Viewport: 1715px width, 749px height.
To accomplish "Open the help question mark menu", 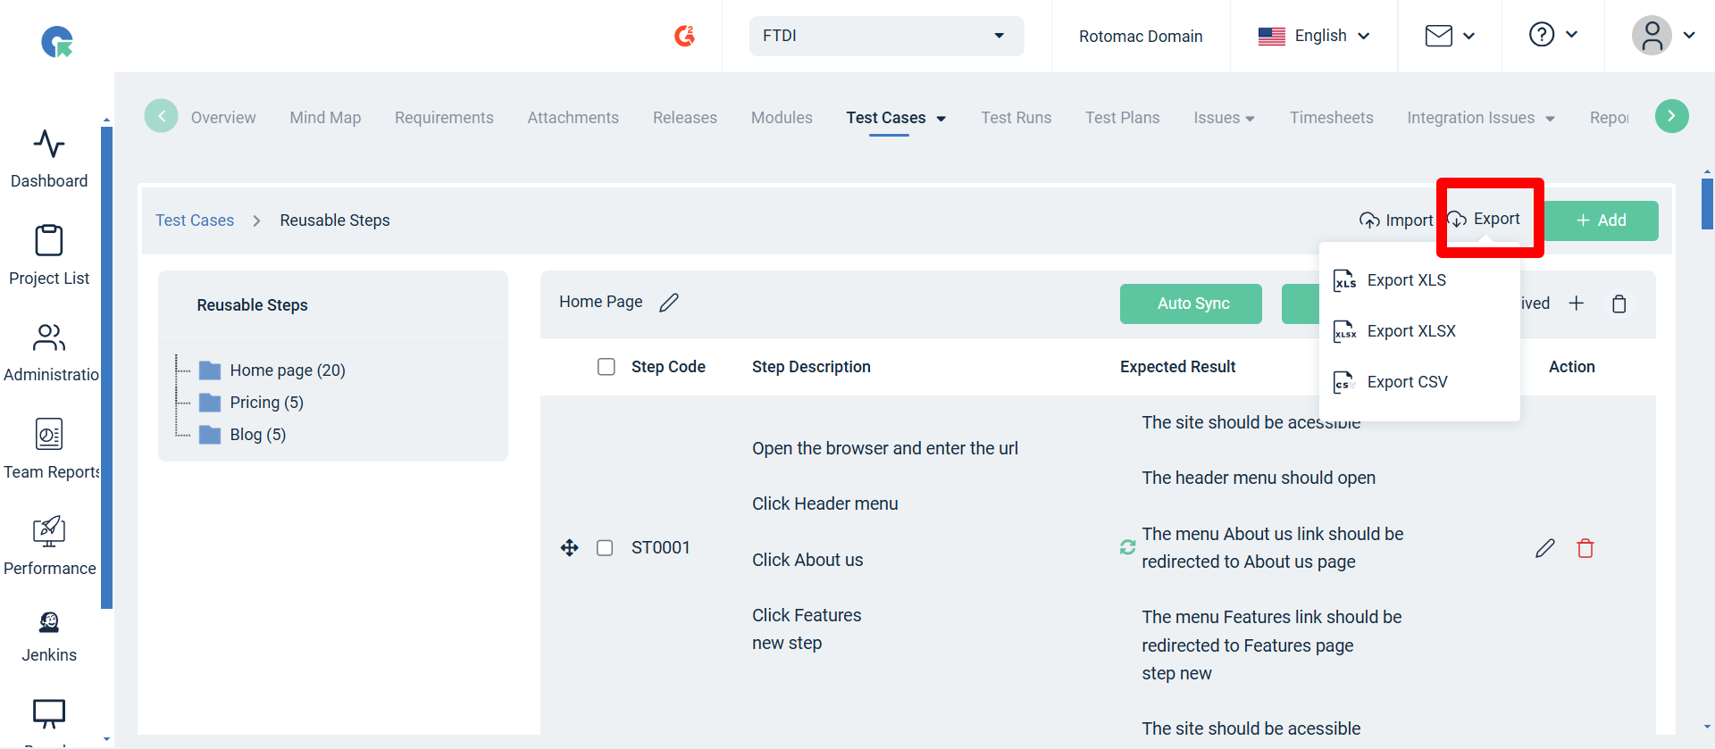I will pos(1552,35).
